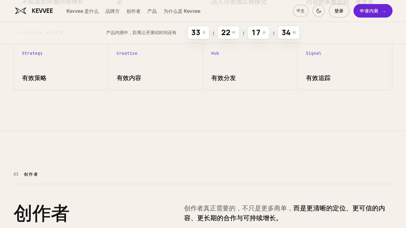406x228 pixels.
Task: Go to the 创作者 nav item
Action: [133, 11]
